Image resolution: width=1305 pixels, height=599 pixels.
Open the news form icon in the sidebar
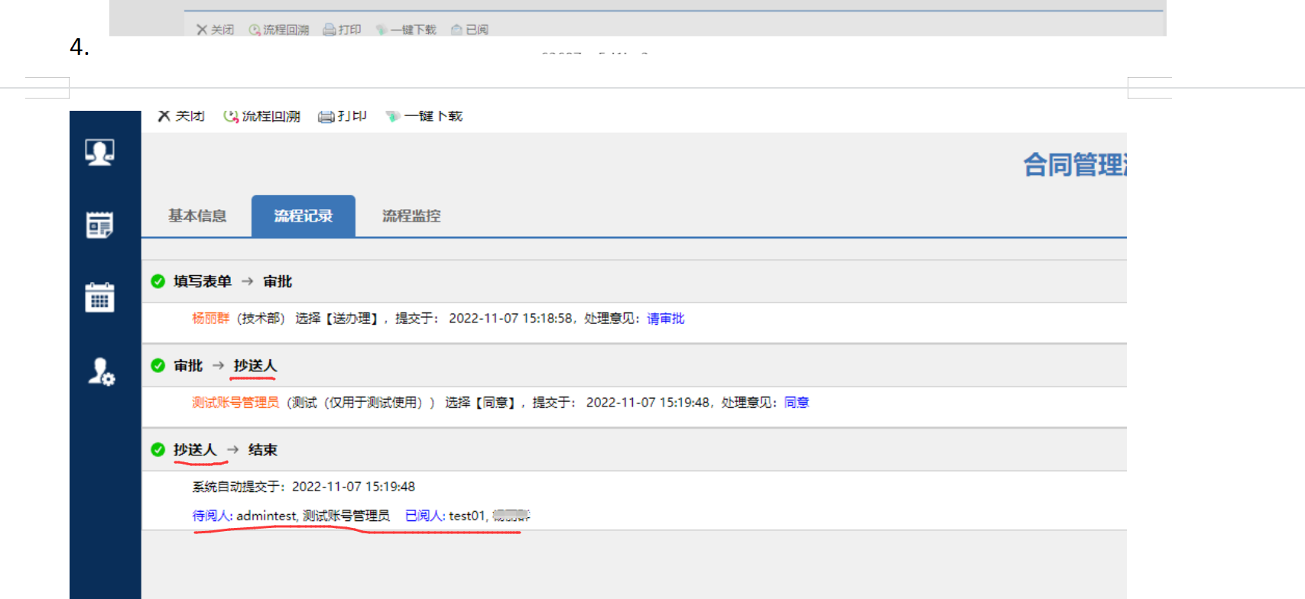[x=100, y=225]
